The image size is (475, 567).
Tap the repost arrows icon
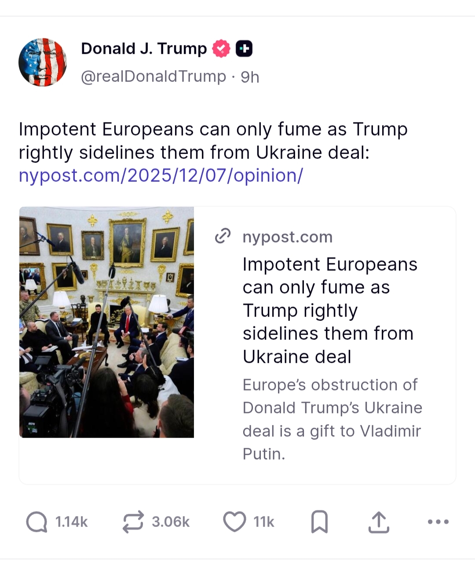[x=133, y=522]
